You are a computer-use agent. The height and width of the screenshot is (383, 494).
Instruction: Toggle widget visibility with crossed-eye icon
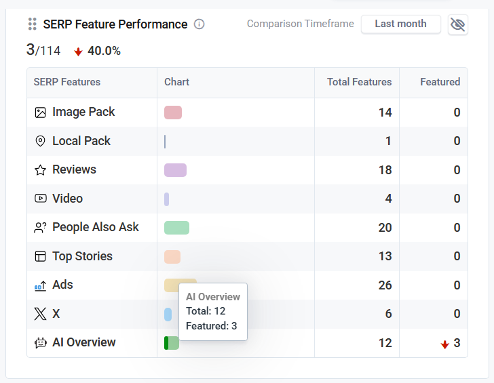[458, 24]
